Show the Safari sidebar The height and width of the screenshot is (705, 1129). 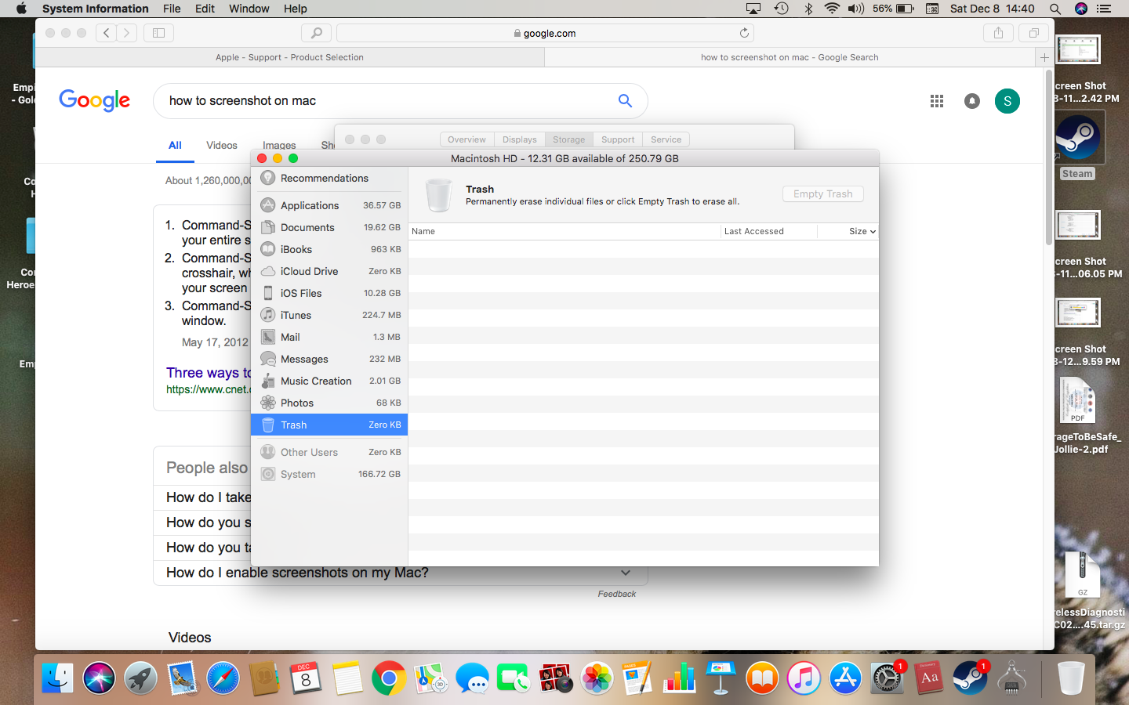click(158, 33)
